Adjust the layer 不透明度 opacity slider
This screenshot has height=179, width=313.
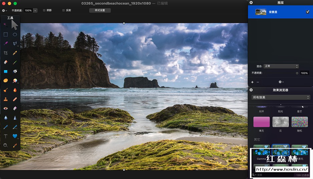tap(281, 73)
